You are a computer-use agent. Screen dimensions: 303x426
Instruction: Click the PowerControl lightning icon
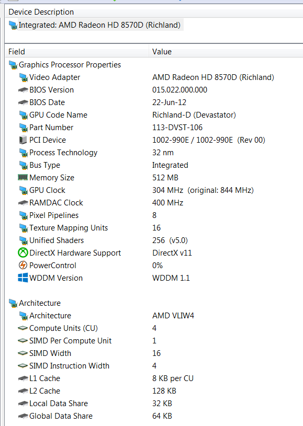(23, 265)
